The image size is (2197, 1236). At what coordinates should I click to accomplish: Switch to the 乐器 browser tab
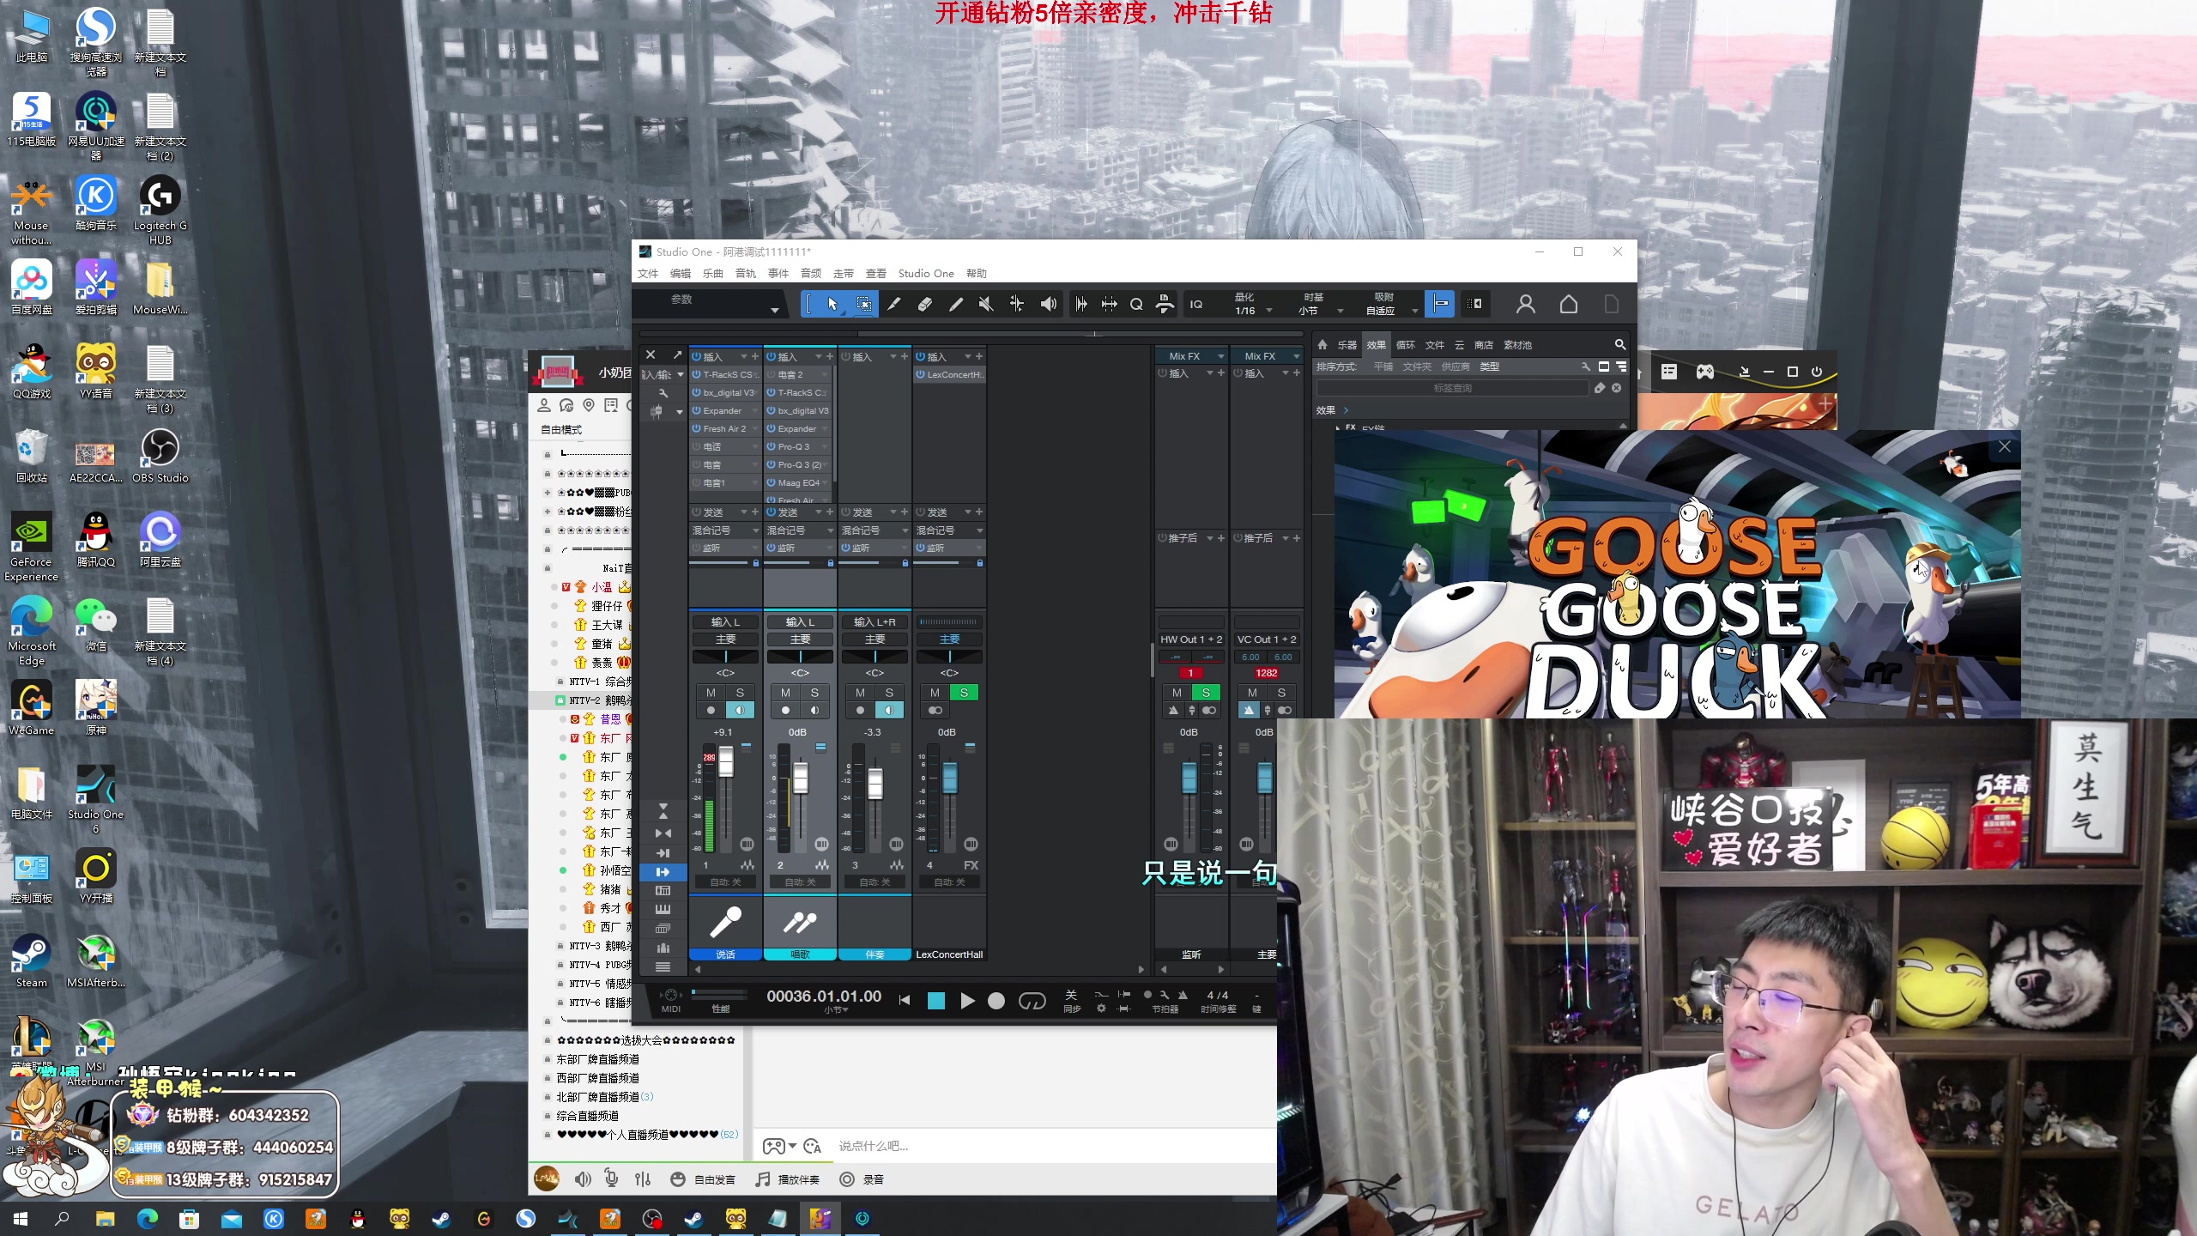[x=1347, y=344]
